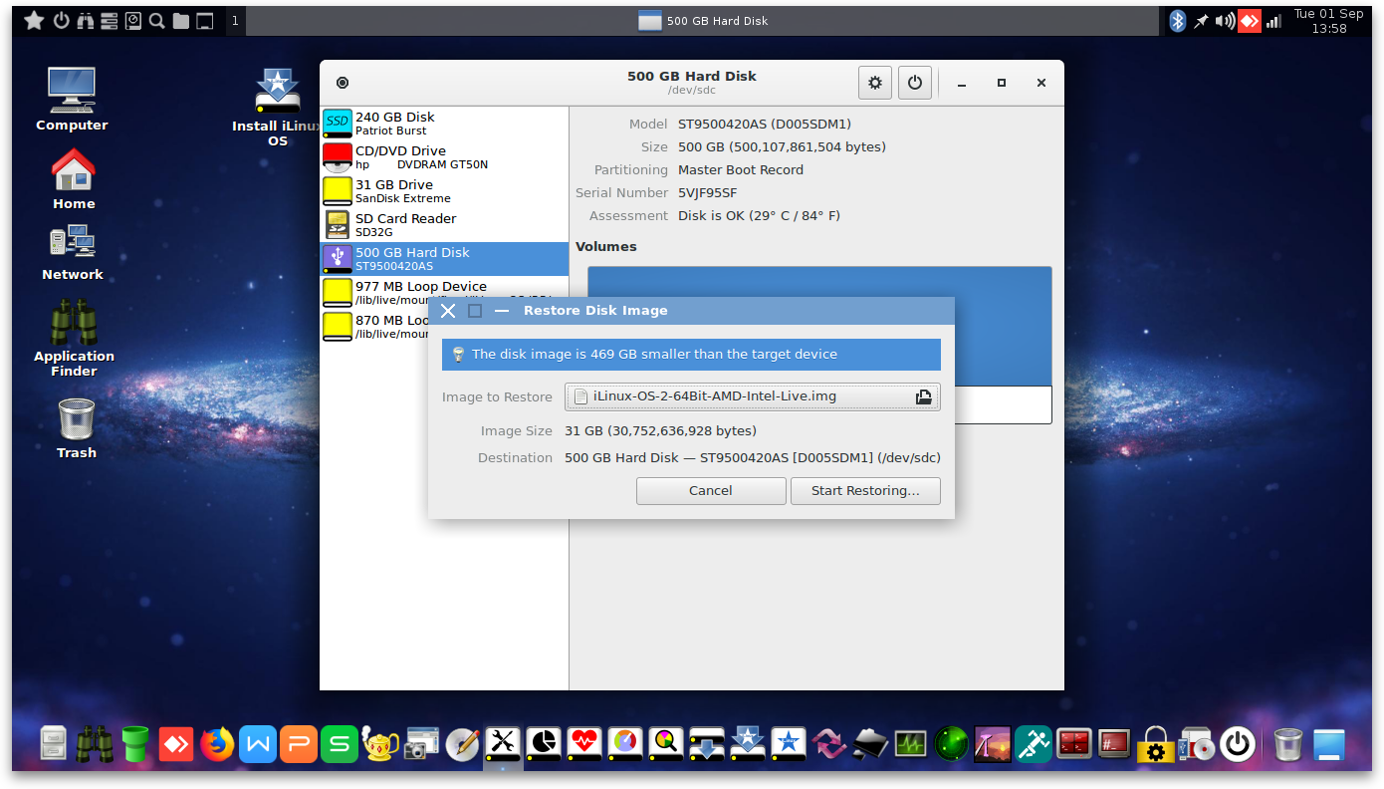Open Network desktop icon
1384x789 pixels.
[x=73, y=253]
